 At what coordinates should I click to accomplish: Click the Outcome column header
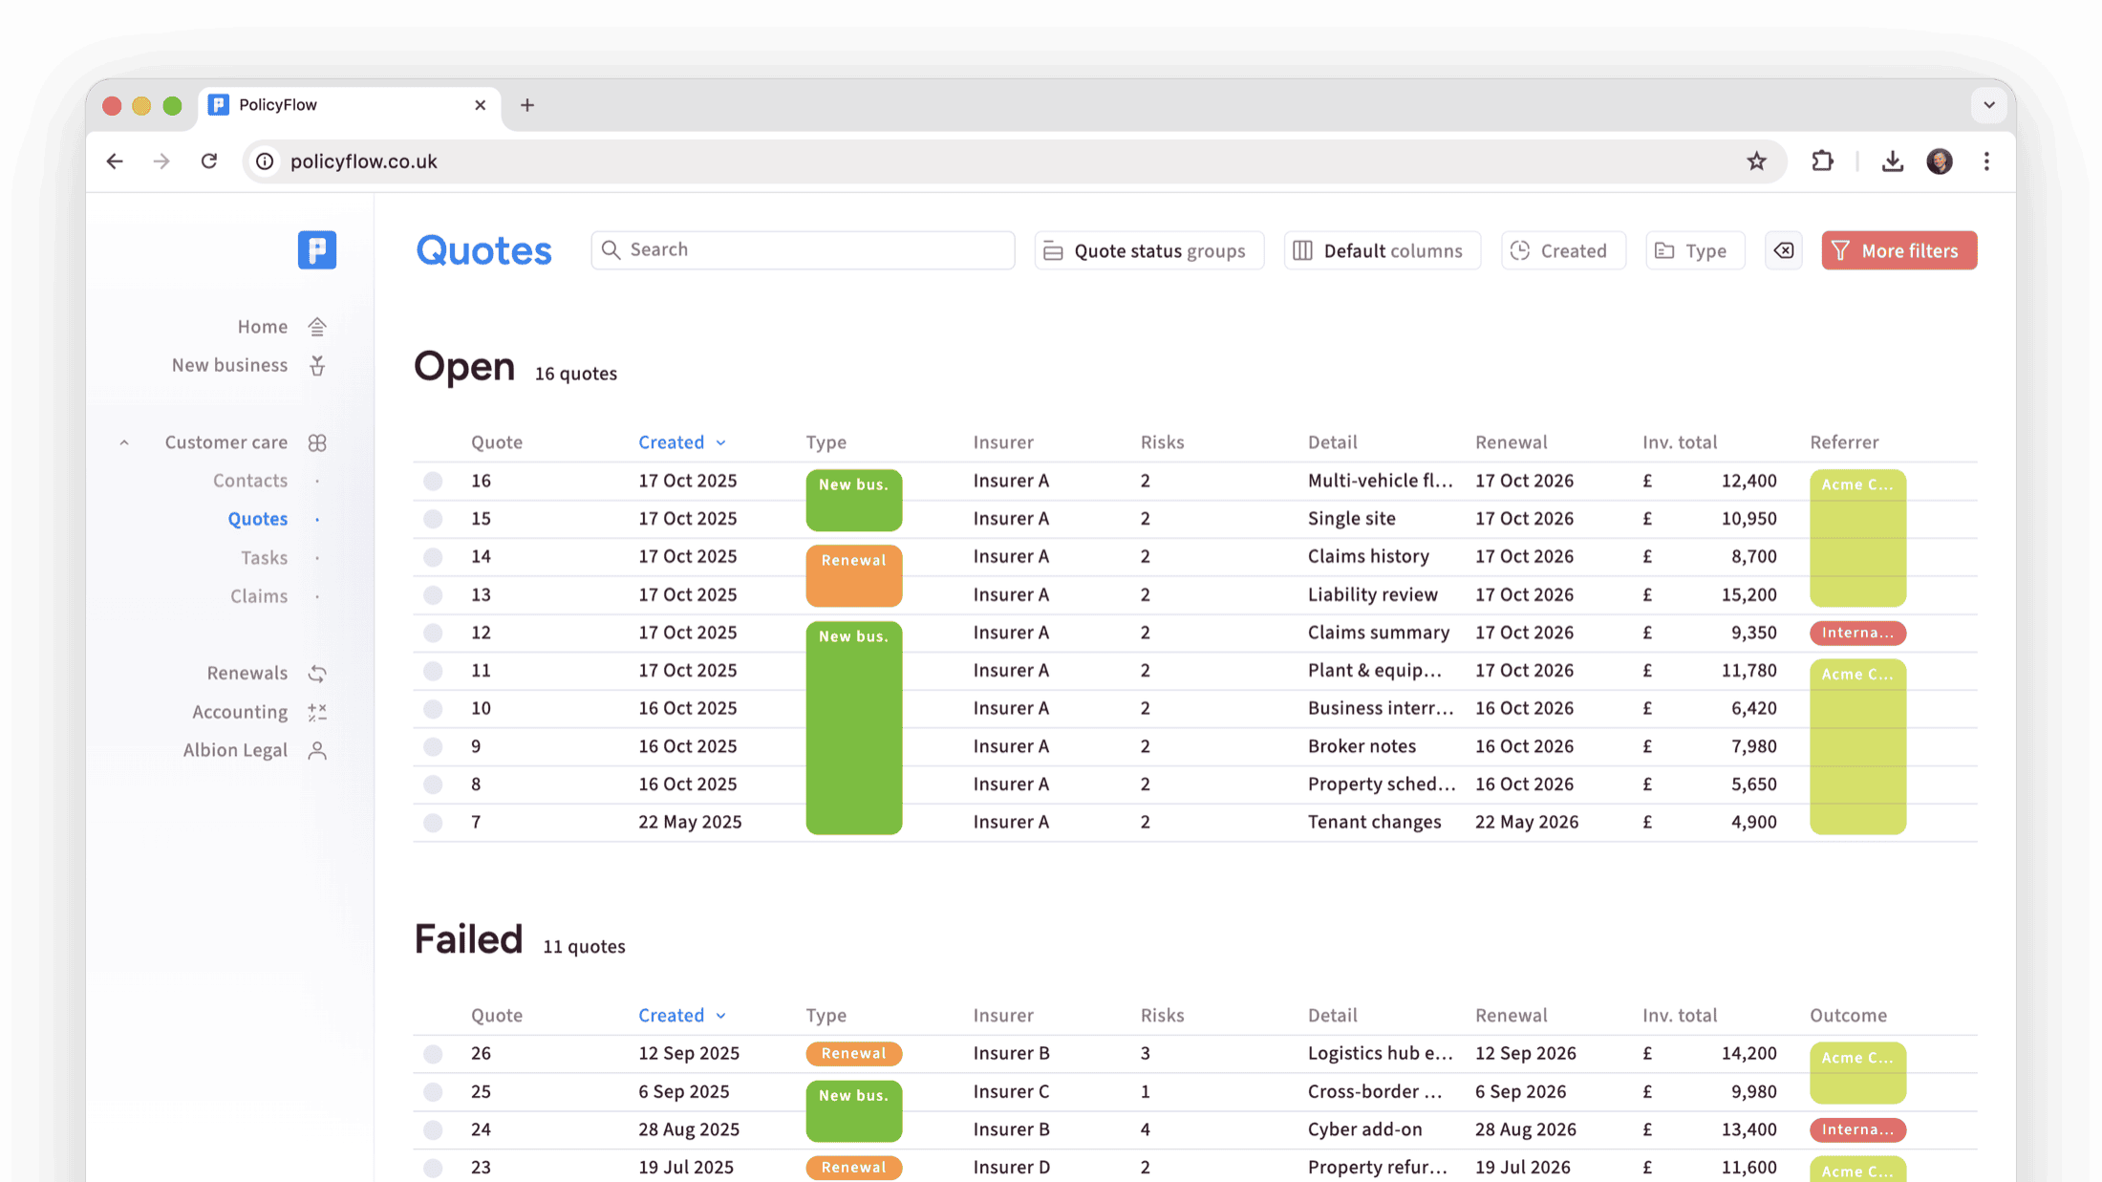click(x=1848, y=1015)
